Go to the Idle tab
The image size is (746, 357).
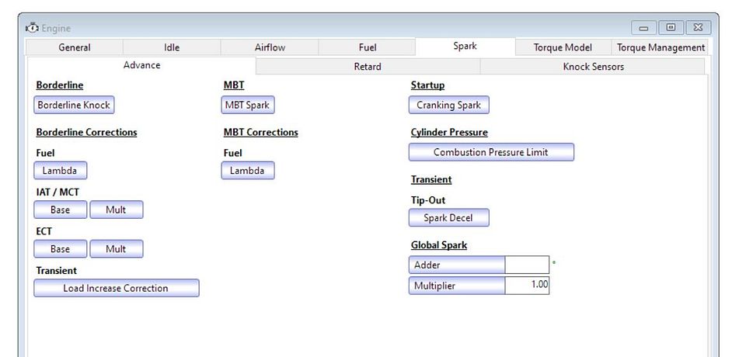(172, 47)
